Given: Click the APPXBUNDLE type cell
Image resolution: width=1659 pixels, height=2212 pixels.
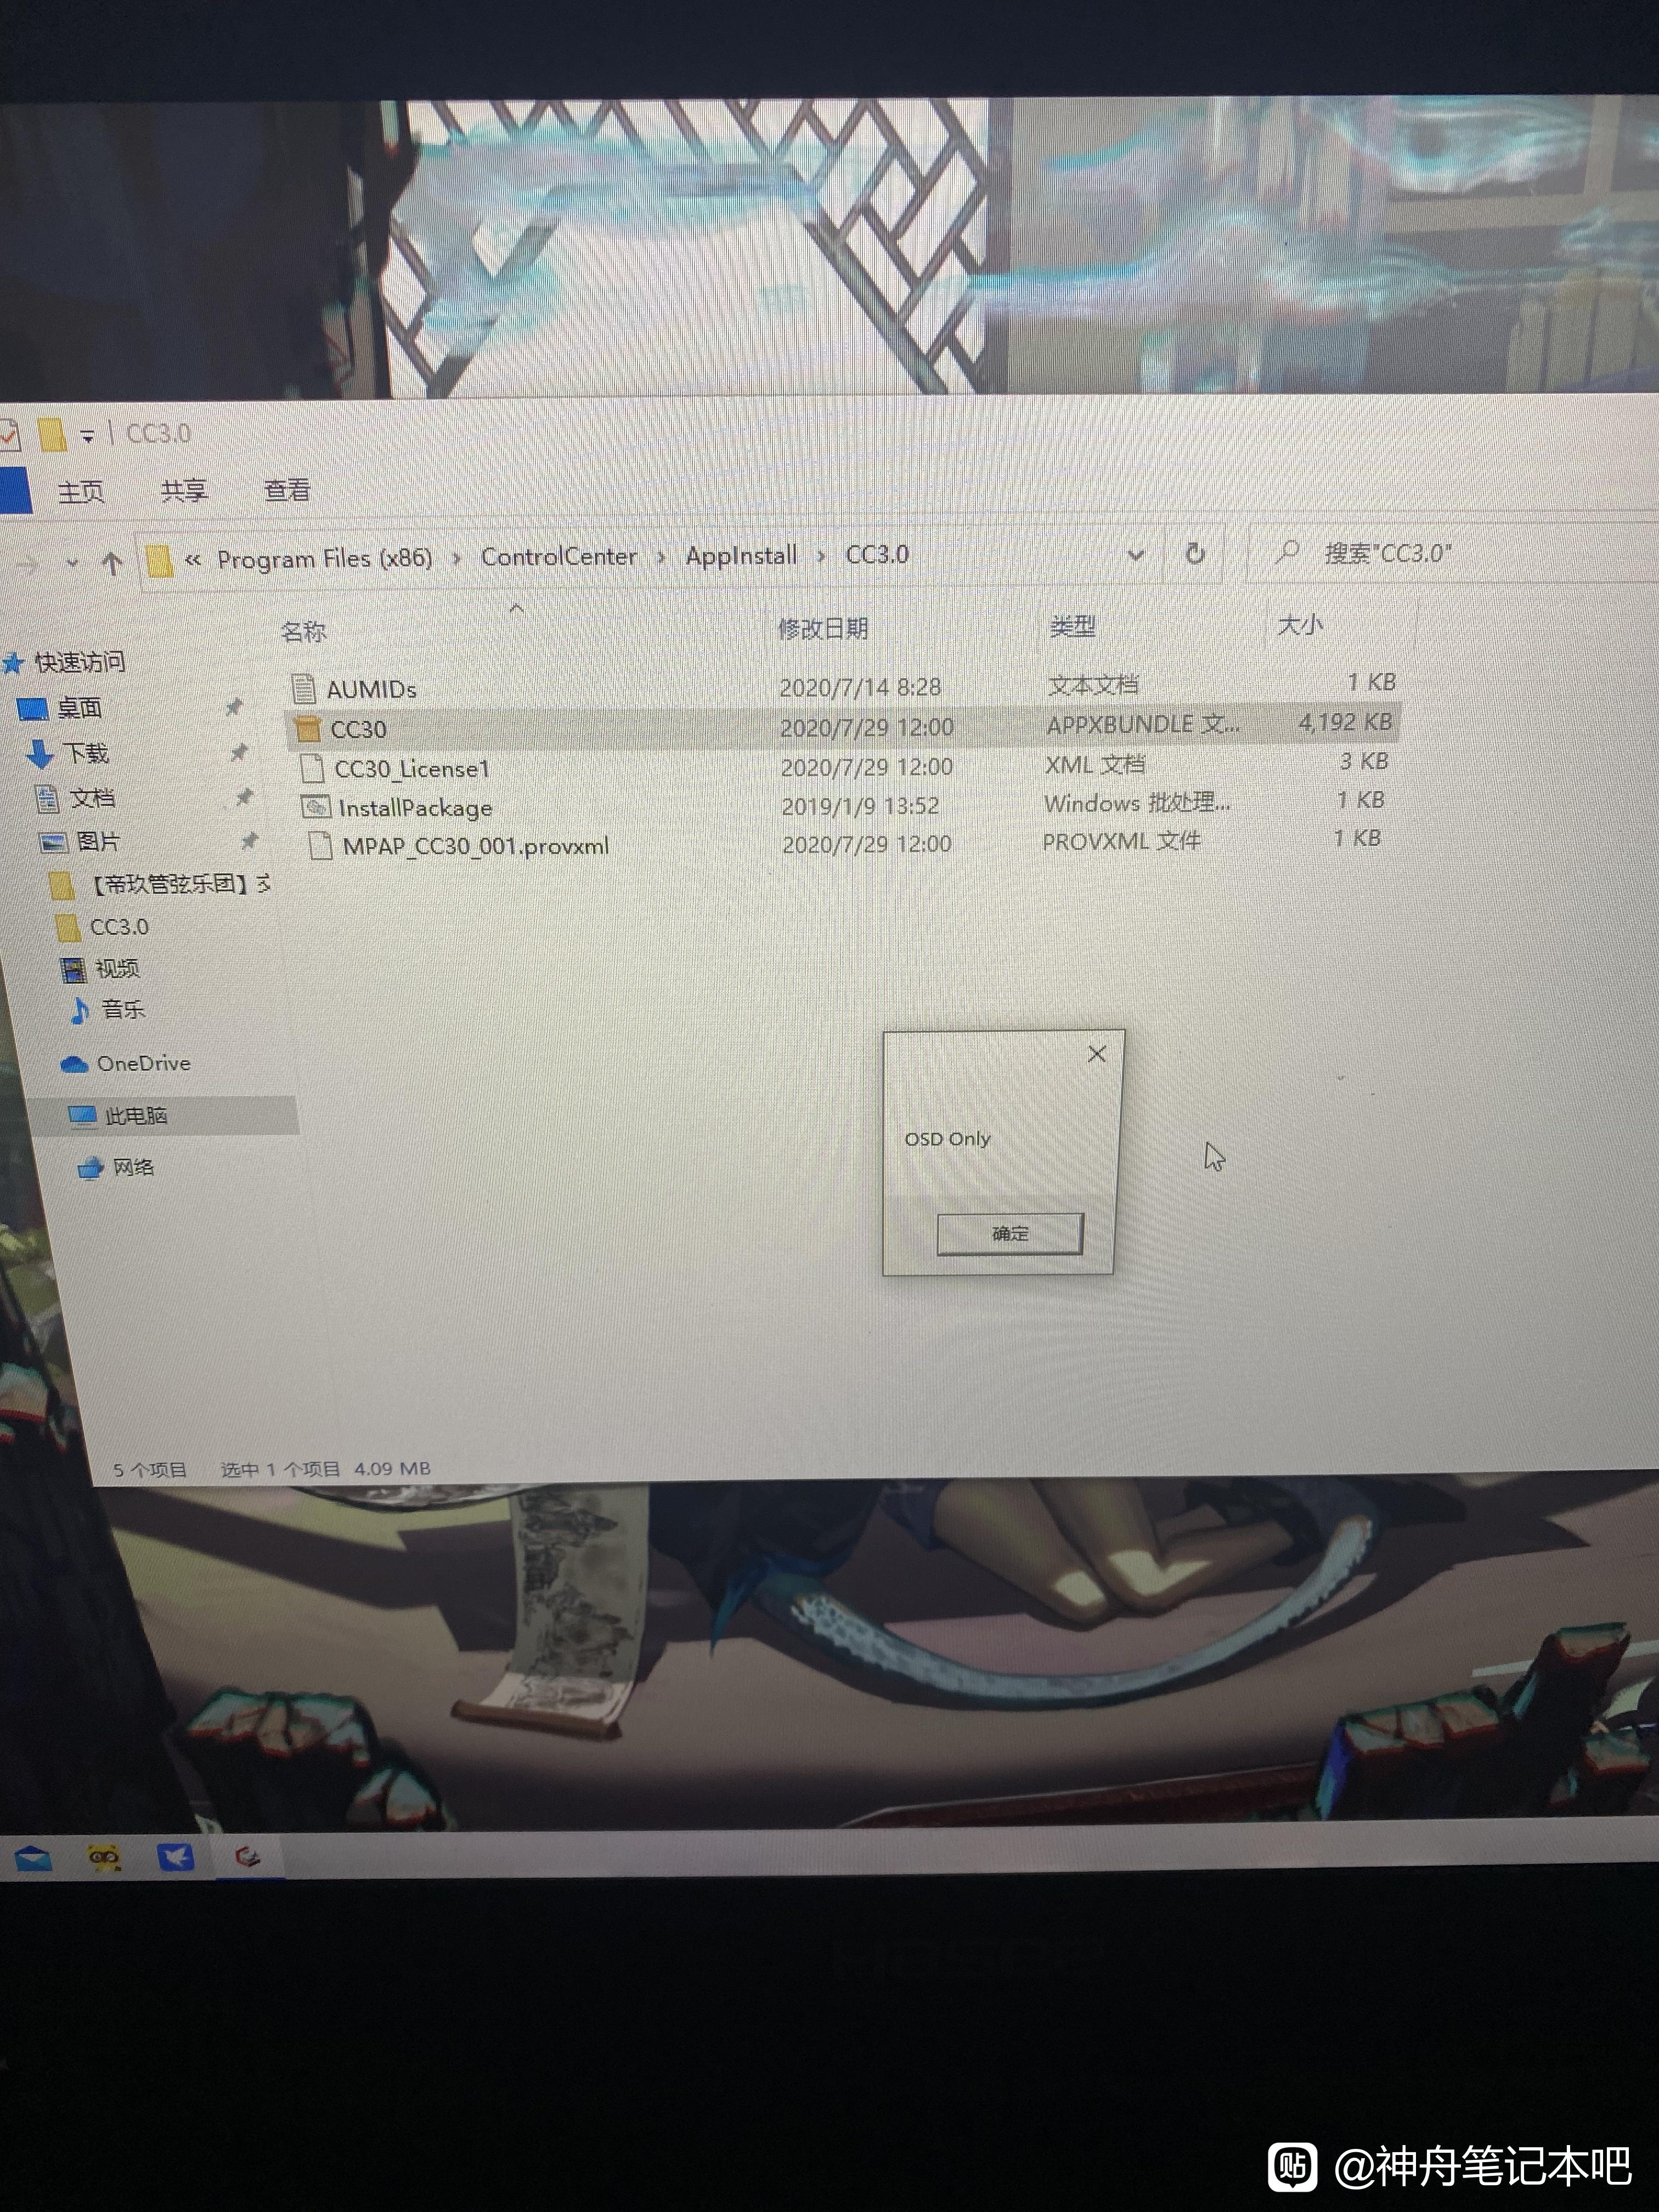Looking at the screenshot, I should [1142, 724].
